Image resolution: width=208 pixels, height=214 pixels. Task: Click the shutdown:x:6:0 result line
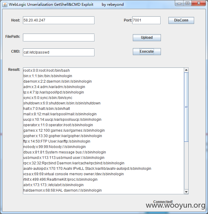pyautogui.click(x=62, y=103)
